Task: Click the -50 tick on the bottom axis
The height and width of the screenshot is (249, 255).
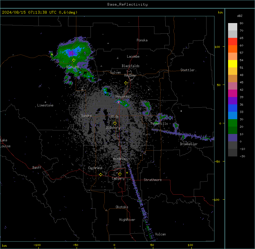Action: pyautogui.click(x=75, y=245)
